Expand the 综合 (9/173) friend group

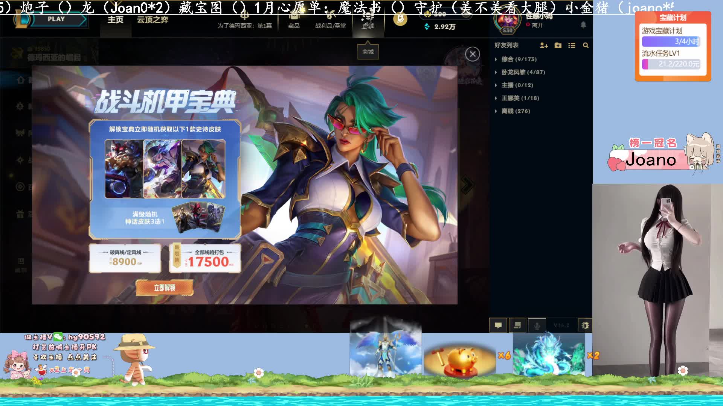click(x=519, y=59)
